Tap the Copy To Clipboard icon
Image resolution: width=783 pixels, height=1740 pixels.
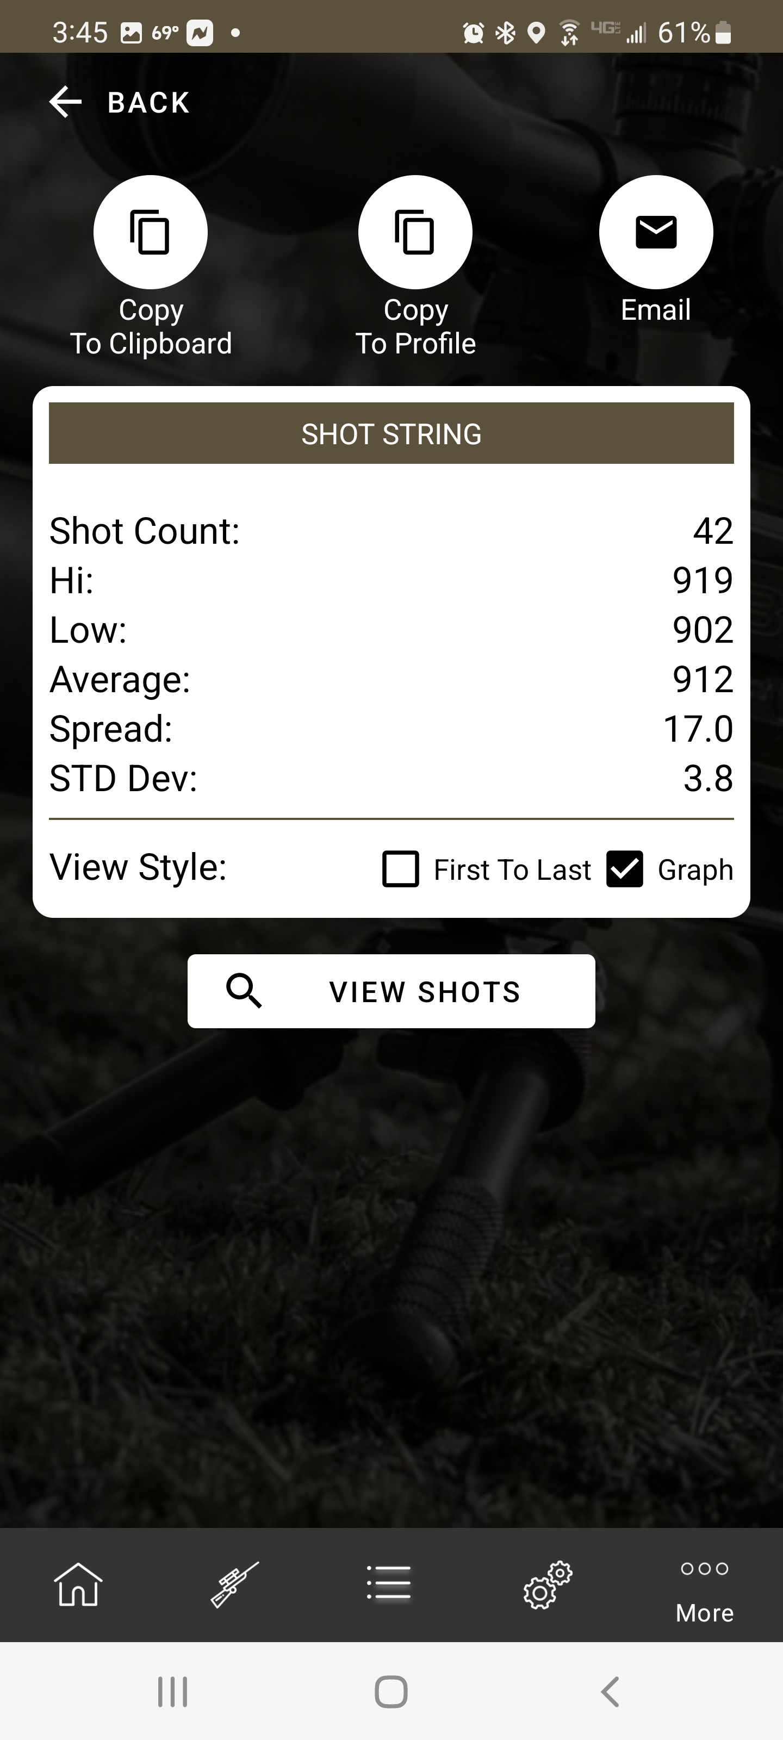(150, 232)
